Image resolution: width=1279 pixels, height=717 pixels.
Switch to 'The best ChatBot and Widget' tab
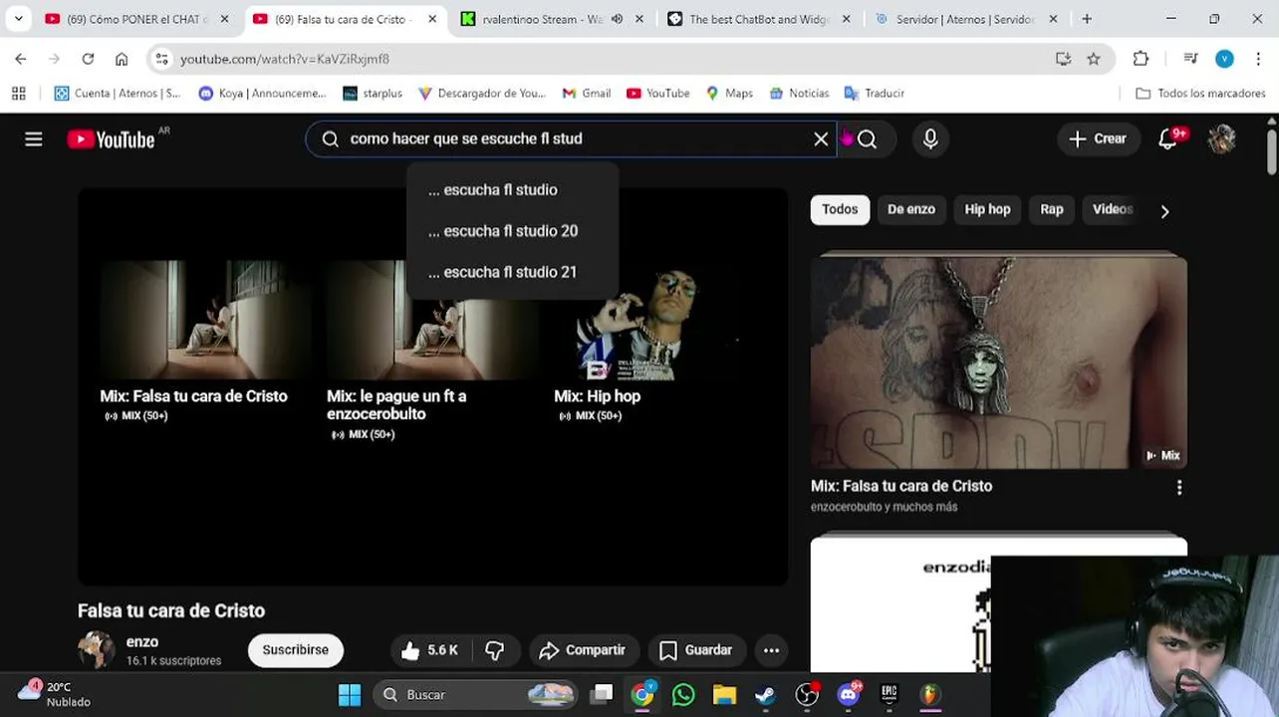(759, 19)
